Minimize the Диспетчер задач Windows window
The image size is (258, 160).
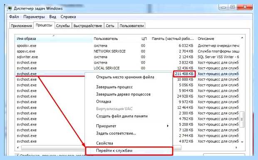point(223,7)
